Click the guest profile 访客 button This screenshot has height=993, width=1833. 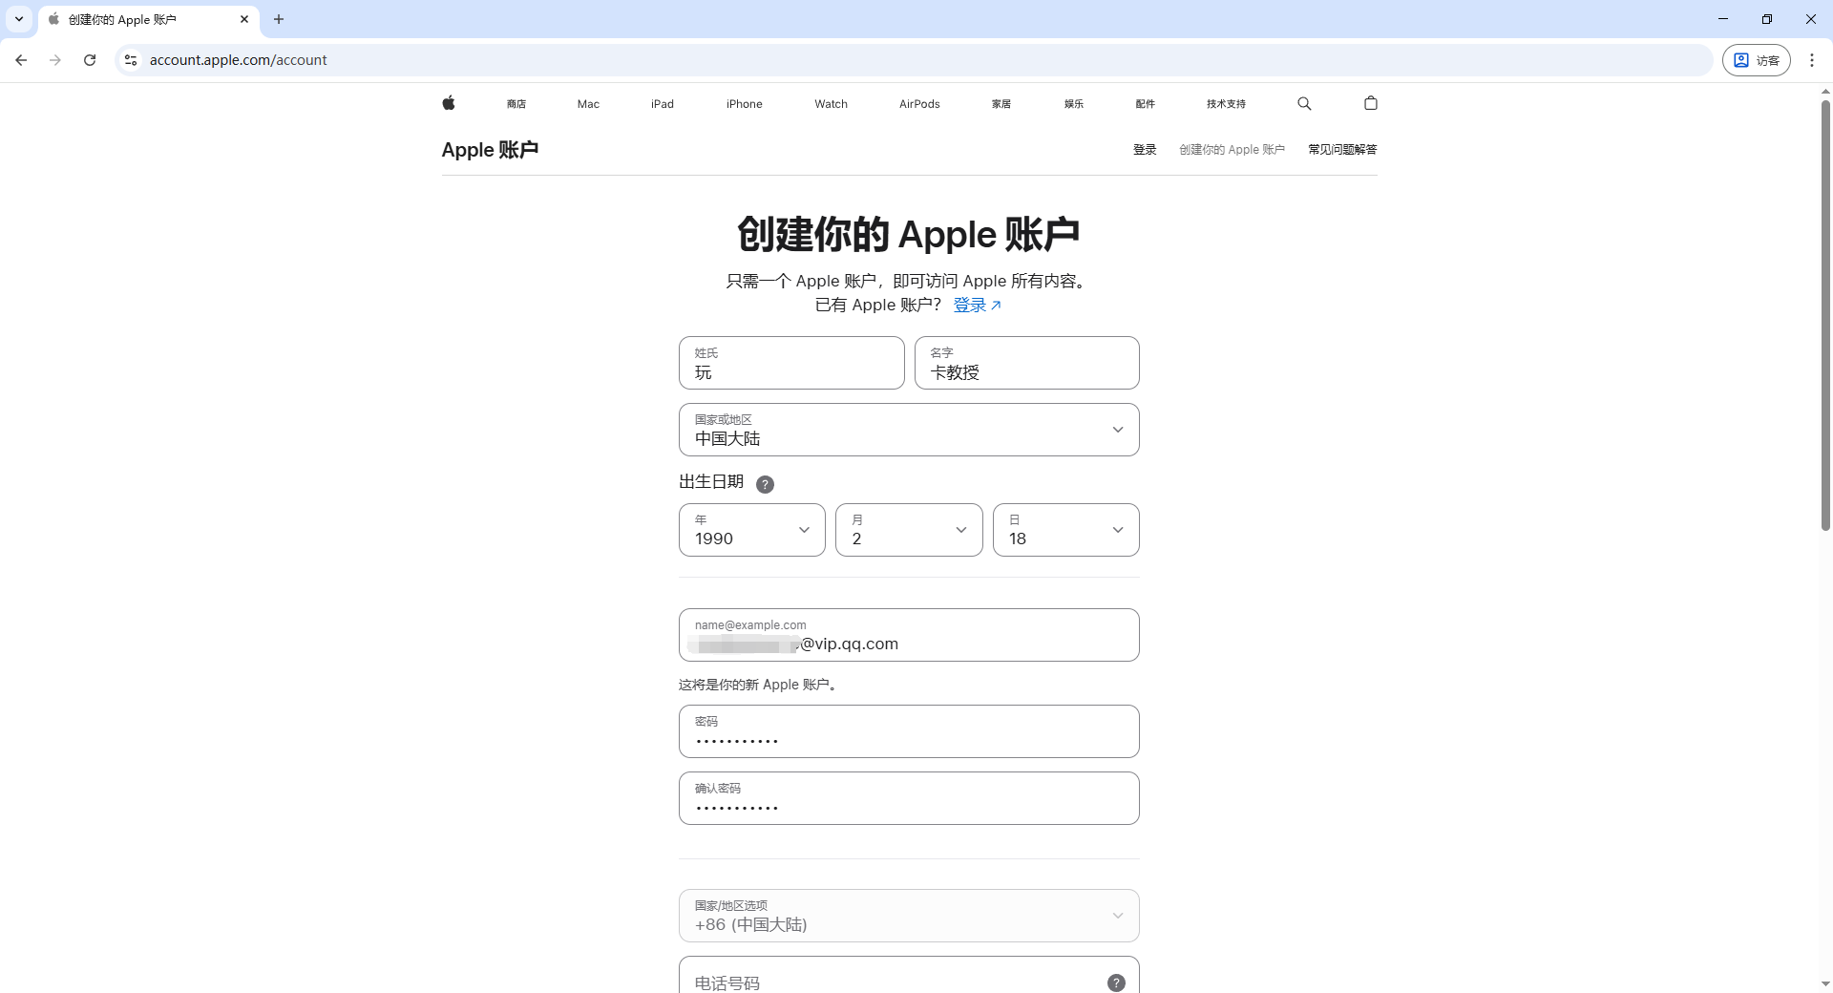(1757, 60)
